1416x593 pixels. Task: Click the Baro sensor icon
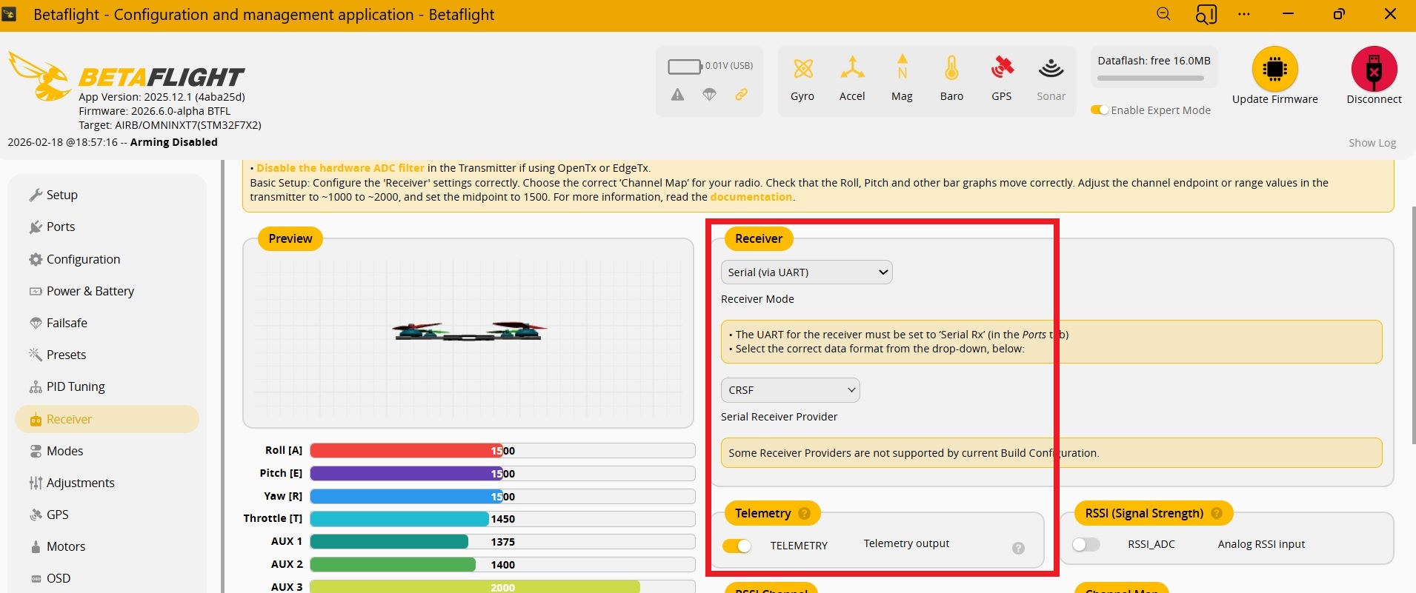(x=951, y=69)
